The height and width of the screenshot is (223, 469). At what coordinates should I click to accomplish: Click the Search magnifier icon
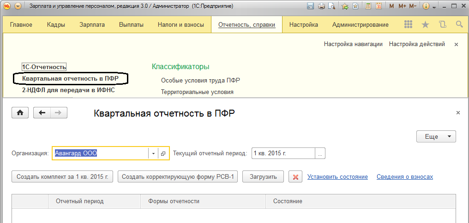click(x=459, y=24)
